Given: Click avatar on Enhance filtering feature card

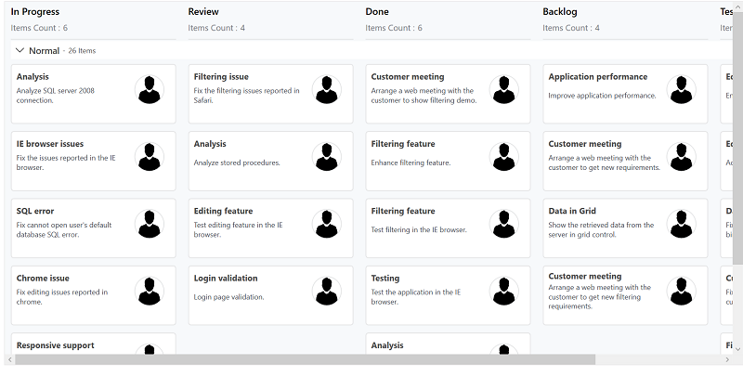Looking at the screenshot, I should tap(503, 157).
